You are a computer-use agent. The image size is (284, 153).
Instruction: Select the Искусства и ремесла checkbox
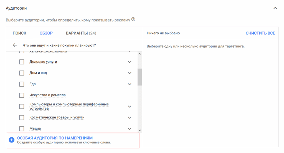22,95
